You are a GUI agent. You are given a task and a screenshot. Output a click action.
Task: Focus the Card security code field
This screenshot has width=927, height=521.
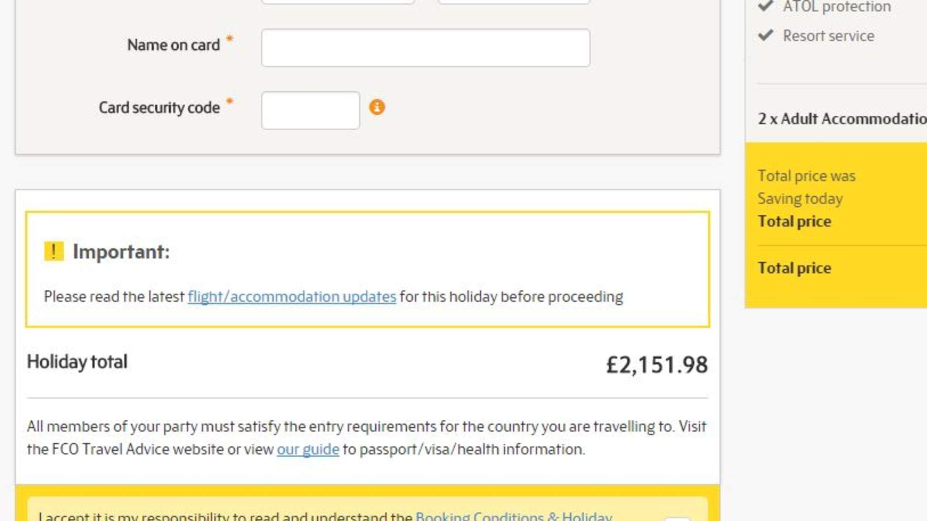click(x=311, y=110)
